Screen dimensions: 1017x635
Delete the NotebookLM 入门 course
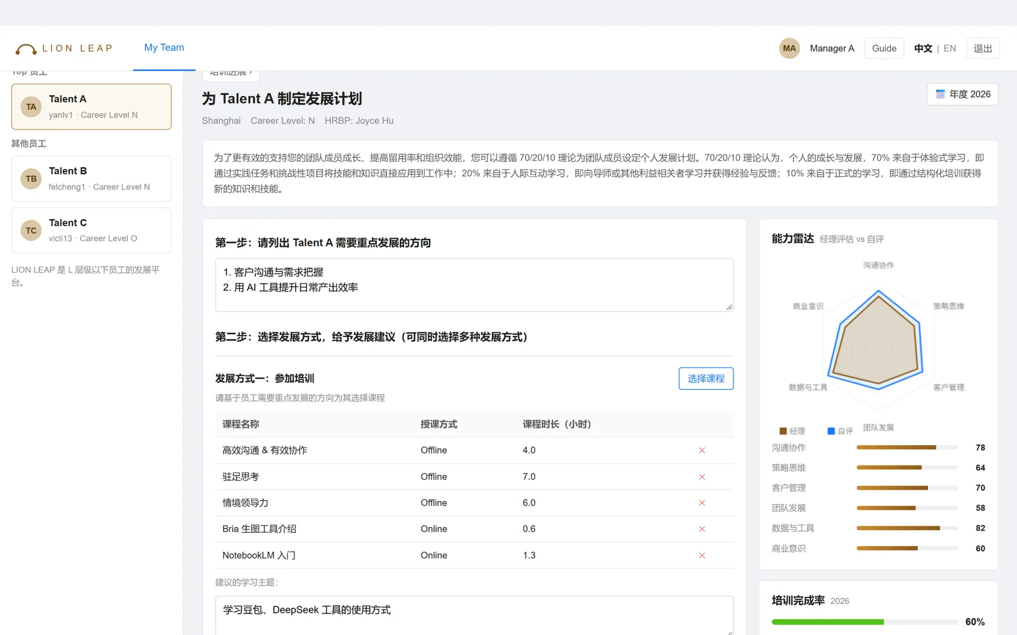[x=702, y=556]
